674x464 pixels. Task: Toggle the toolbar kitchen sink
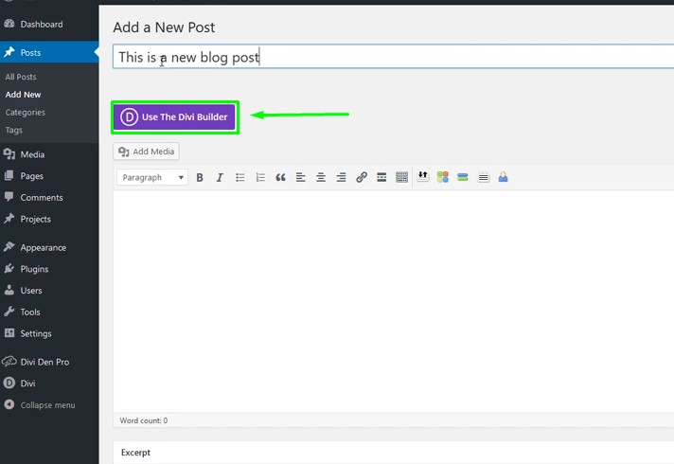point(401,177)
